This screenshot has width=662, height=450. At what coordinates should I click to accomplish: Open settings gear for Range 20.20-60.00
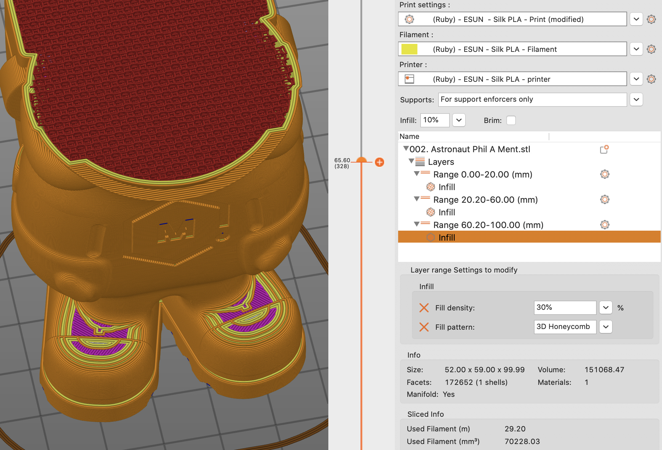click(605, 199)
